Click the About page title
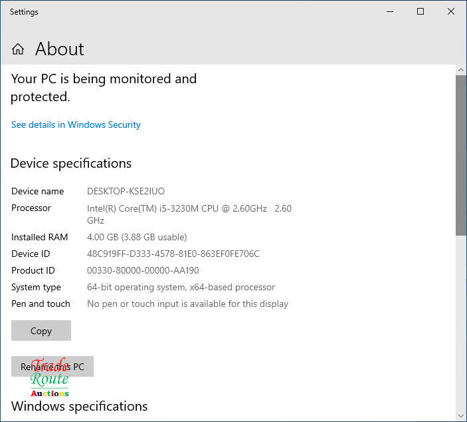Image resolution: width=467 pixels, height=422 pixels. [x=59, y=49]
